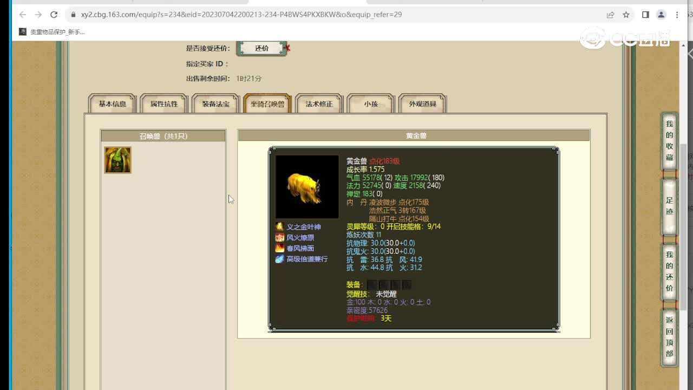The image size is (693, 390).
Task: Click the 炼妖次数 11 line
Action: (x=364, y=235)
